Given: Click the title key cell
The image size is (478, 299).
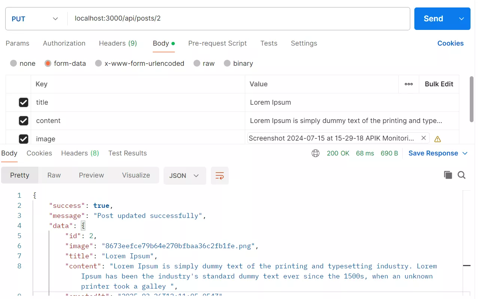Looking at the screenshot, I should (x=138, y=102).
